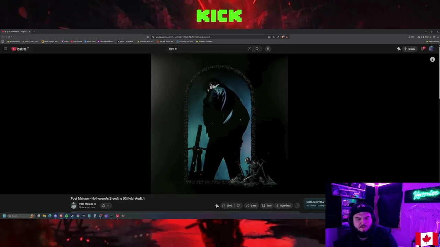Click the YouTube search magnifier button

tap(257, 49)
